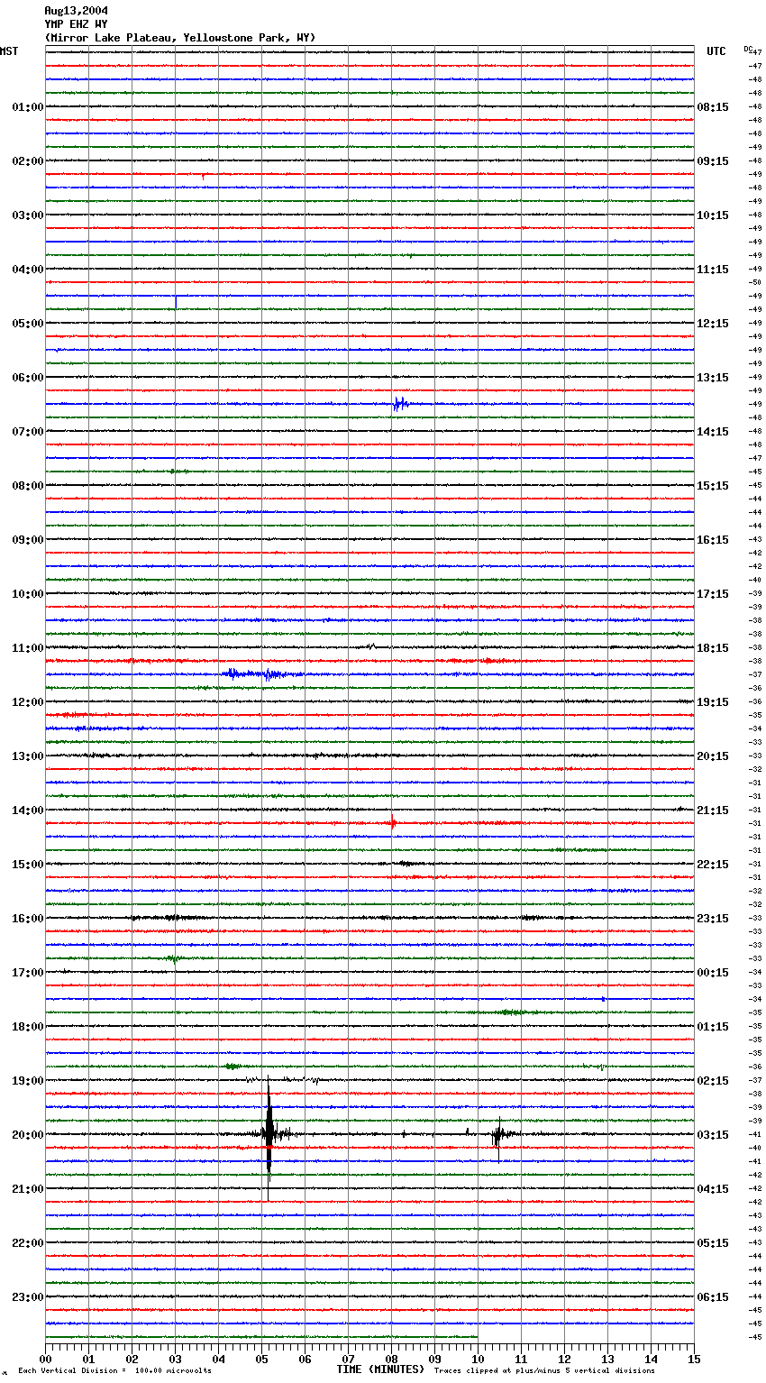Click the 11:15 UTC time label
Viewport: 766px width, 1383px height.
713,270
